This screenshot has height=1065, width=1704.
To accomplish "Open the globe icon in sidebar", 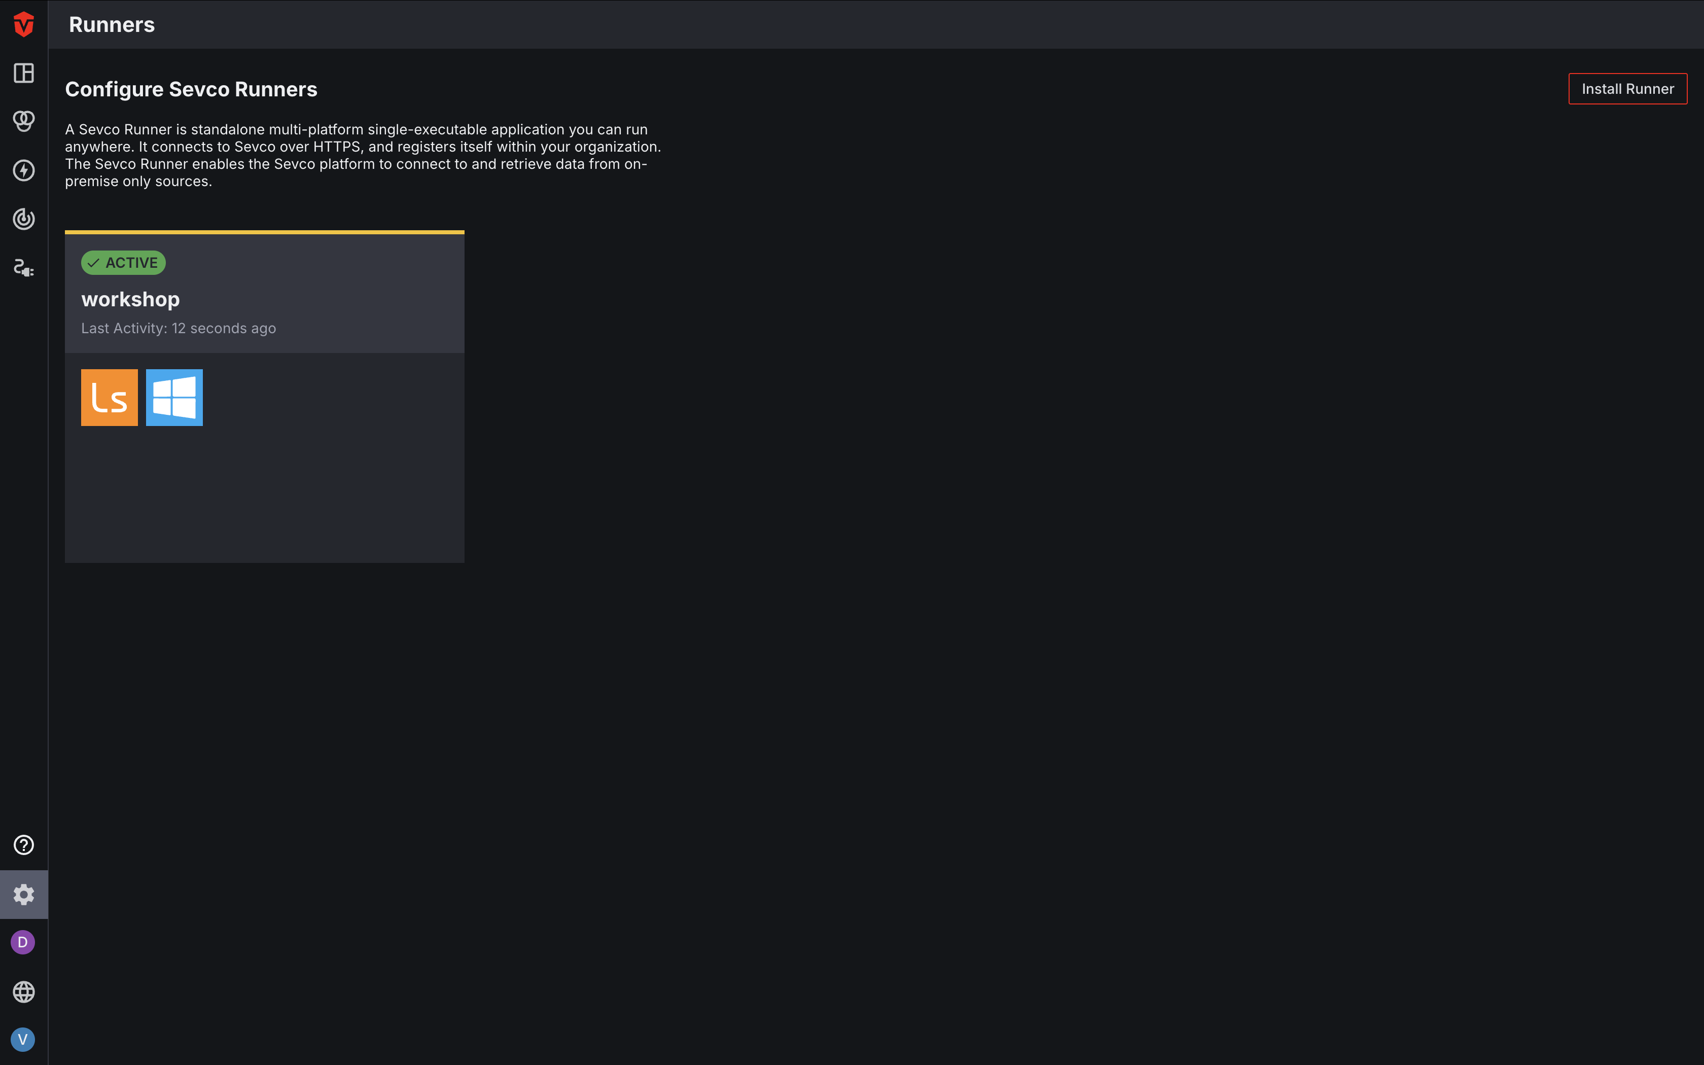I will (x=24, y=992).
